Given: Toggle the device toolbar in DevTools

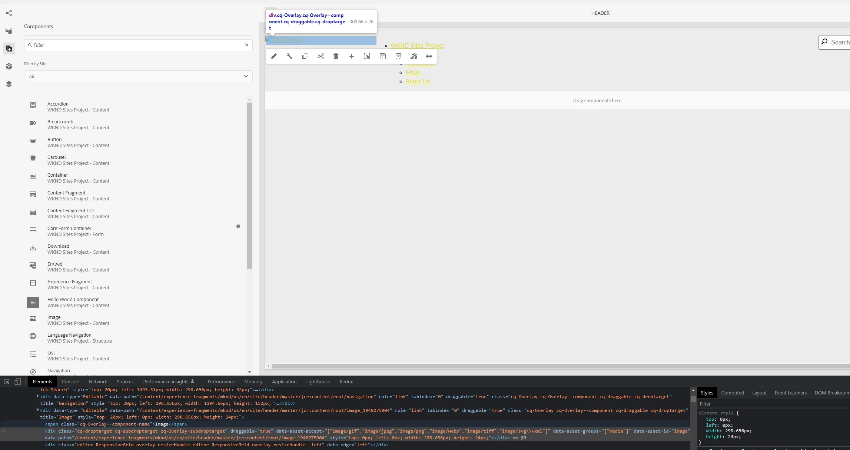Looking at the screenshot, I should 17,381.
